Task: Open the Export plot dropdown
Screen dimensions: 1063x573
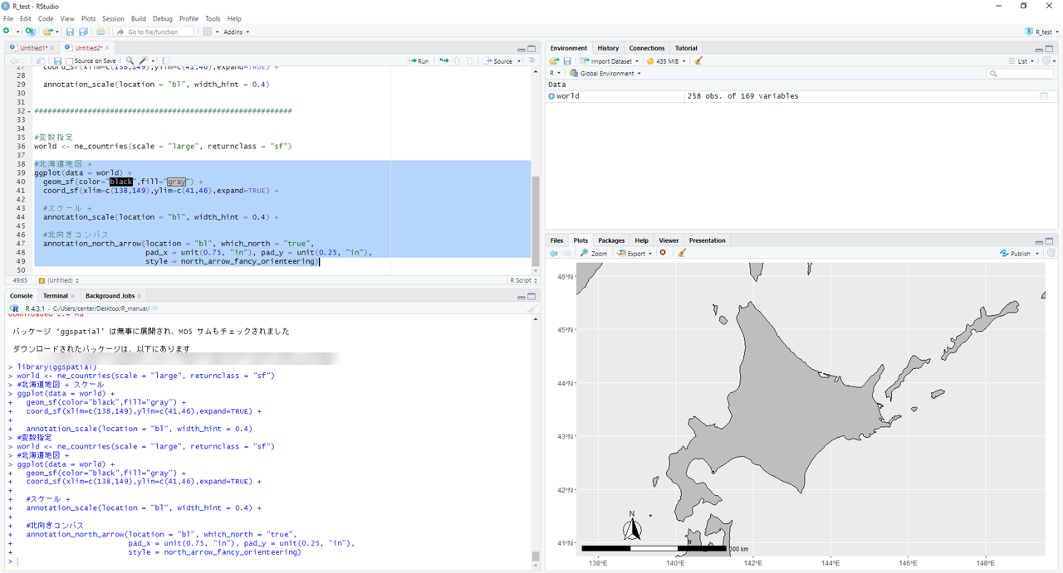Action: point(635,253)
